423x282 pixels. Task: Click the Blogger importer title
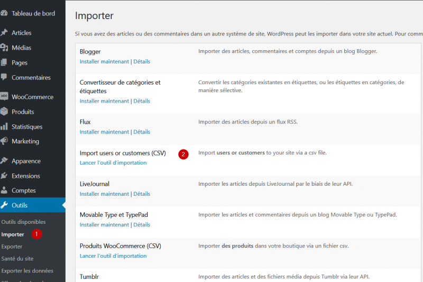tap(90, 51)
